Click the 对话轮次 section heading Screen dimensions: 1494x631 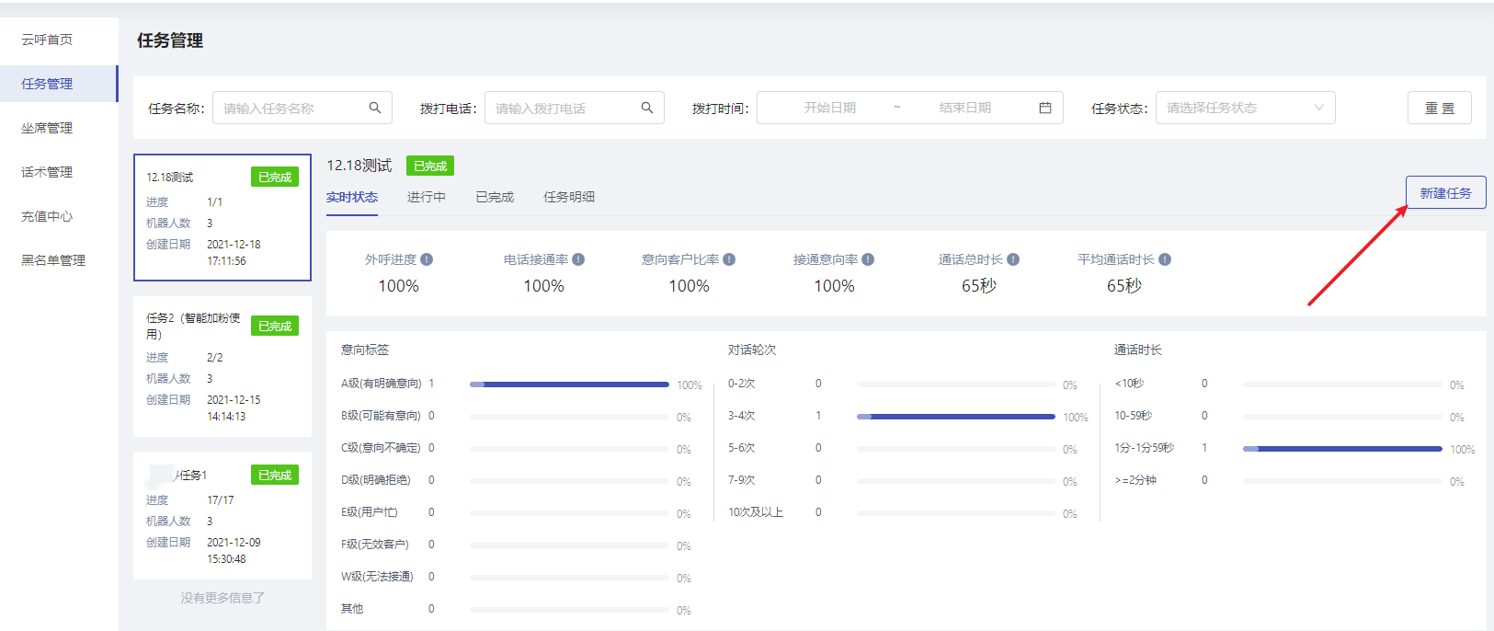752,350
